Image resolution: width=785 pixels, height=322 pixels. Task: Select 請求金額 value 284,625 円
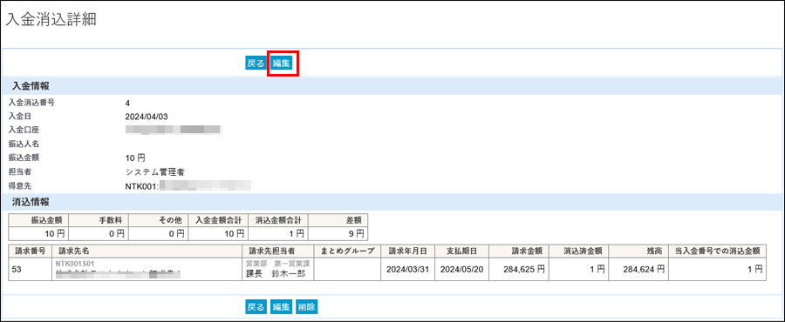[x=524, y=270]
